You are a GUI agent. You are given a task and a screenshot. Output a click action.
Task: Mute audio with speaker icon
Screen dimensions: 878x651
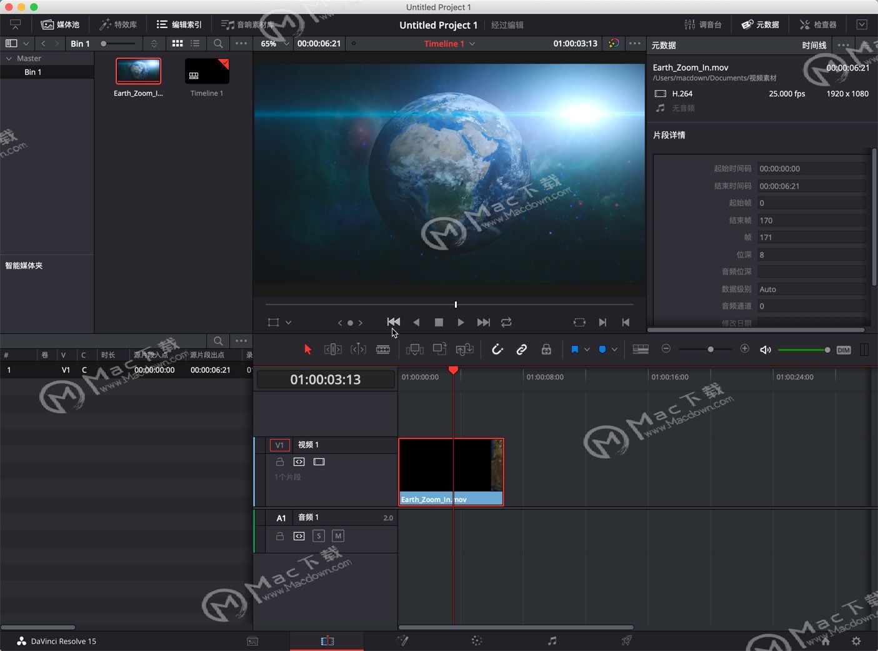[765, 350]
